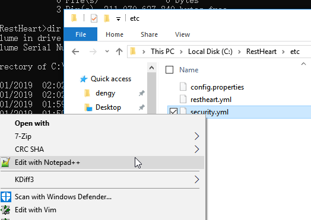This screenshot has width=311, height=220.
Task: Expand the CRC SHA submenu arrow
Action: tap(196, 149)
